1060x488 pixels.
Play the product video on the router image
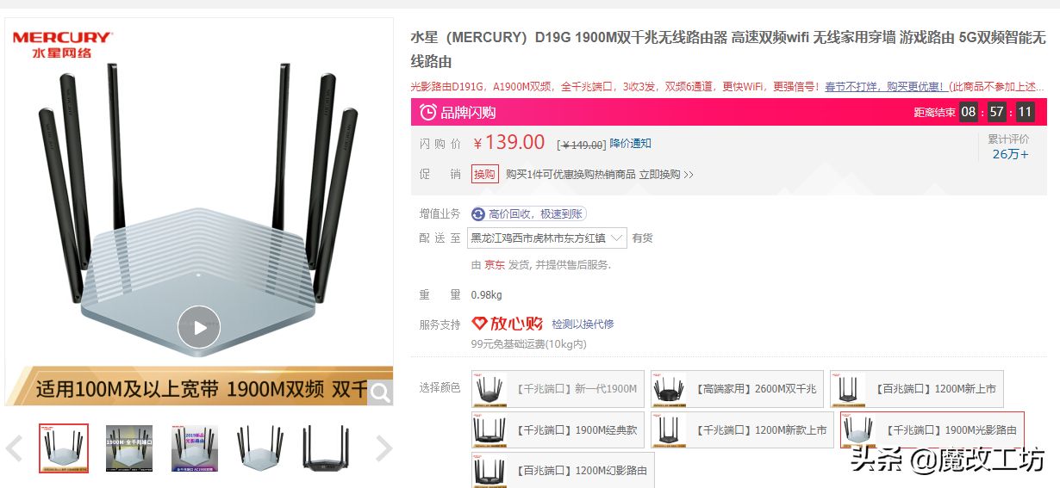199,327
